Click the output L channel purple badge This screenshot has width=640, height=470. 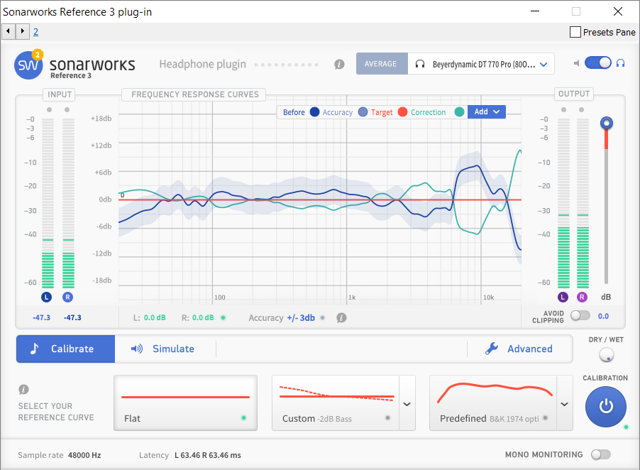[x=563, y=297]
